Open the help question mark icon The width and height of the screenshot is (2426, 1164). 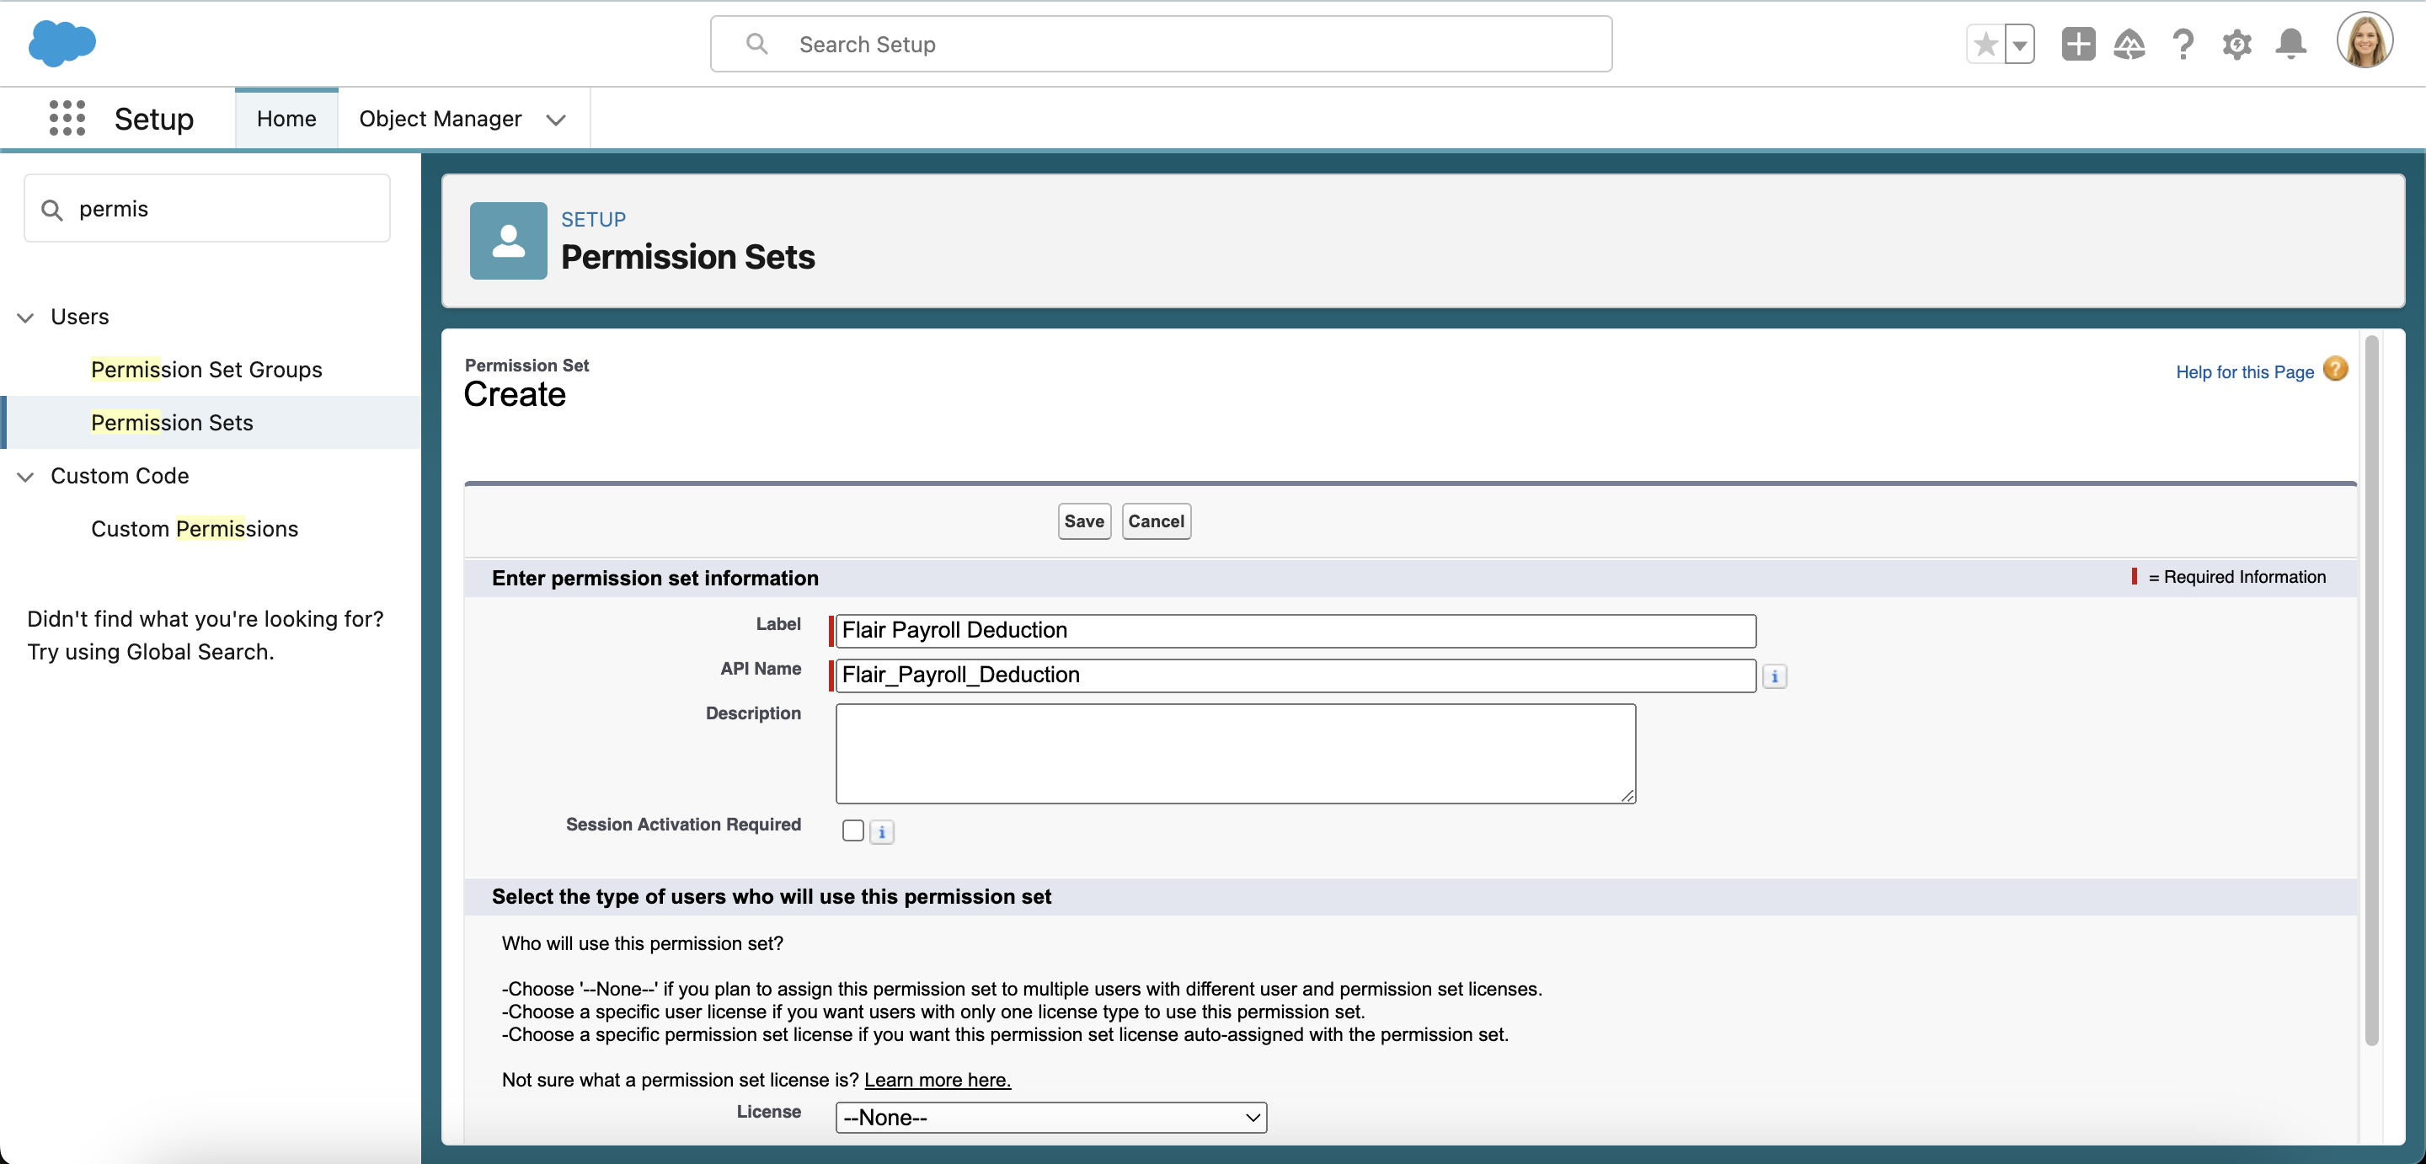pyautogui.click(x=2183, y=45)
